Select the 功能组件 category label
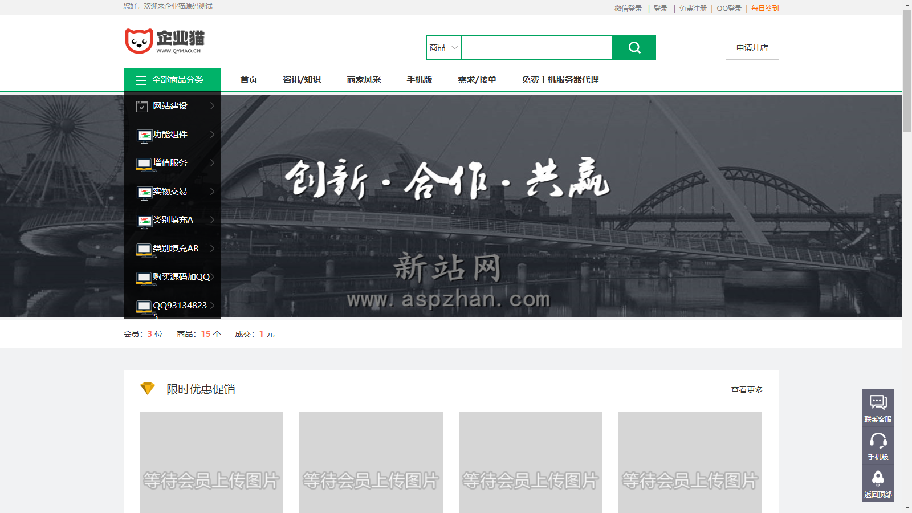This screenshot has width=912, height=513. 170,135
